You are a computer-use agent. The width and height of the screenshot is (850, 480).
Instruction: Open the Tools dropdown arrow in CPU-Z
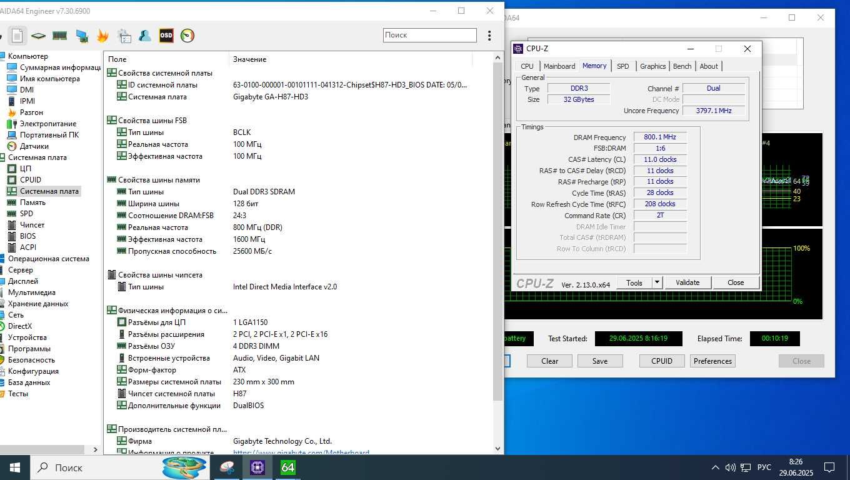[657, 282]
